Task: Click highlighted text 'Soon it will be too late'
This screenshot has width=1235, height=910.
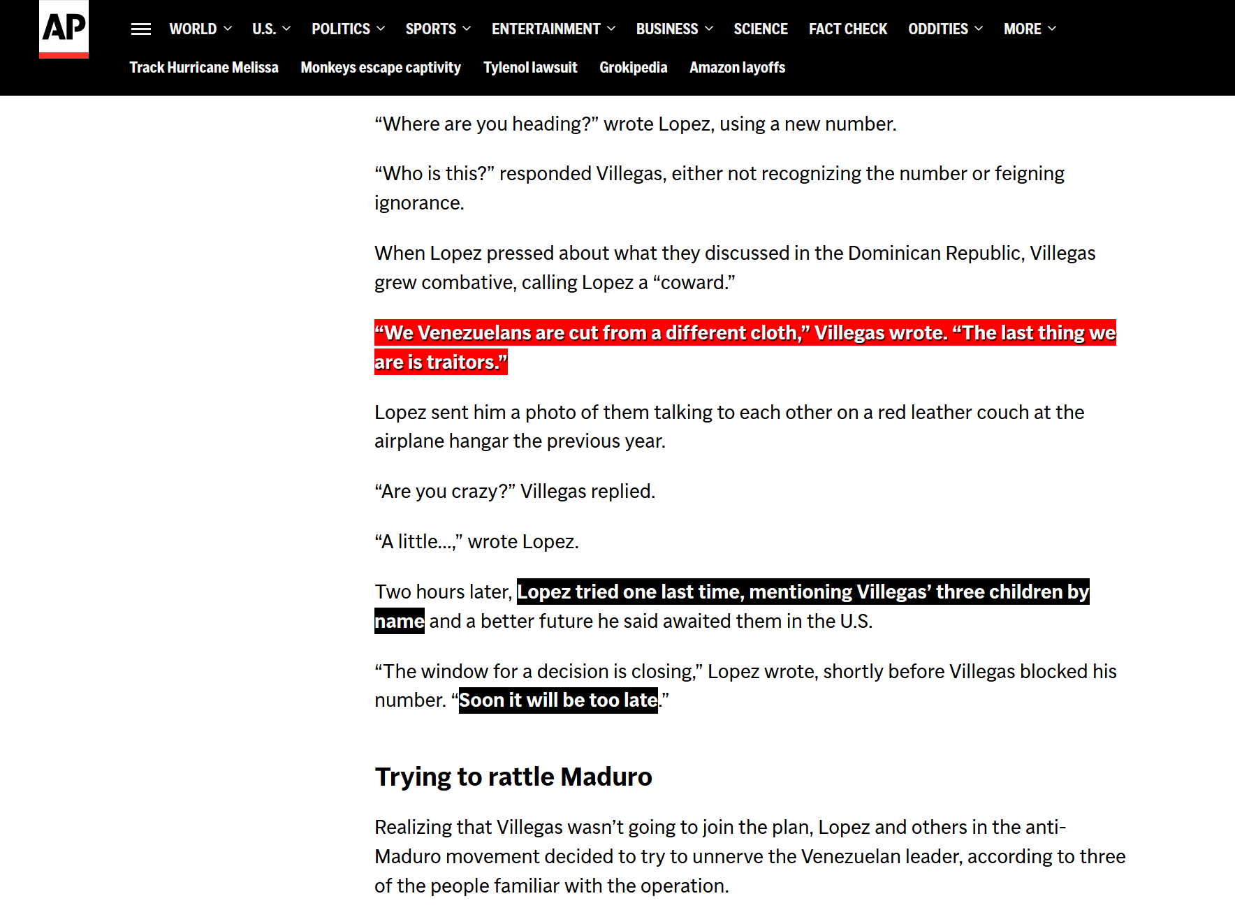Action: tap(558, 700)
